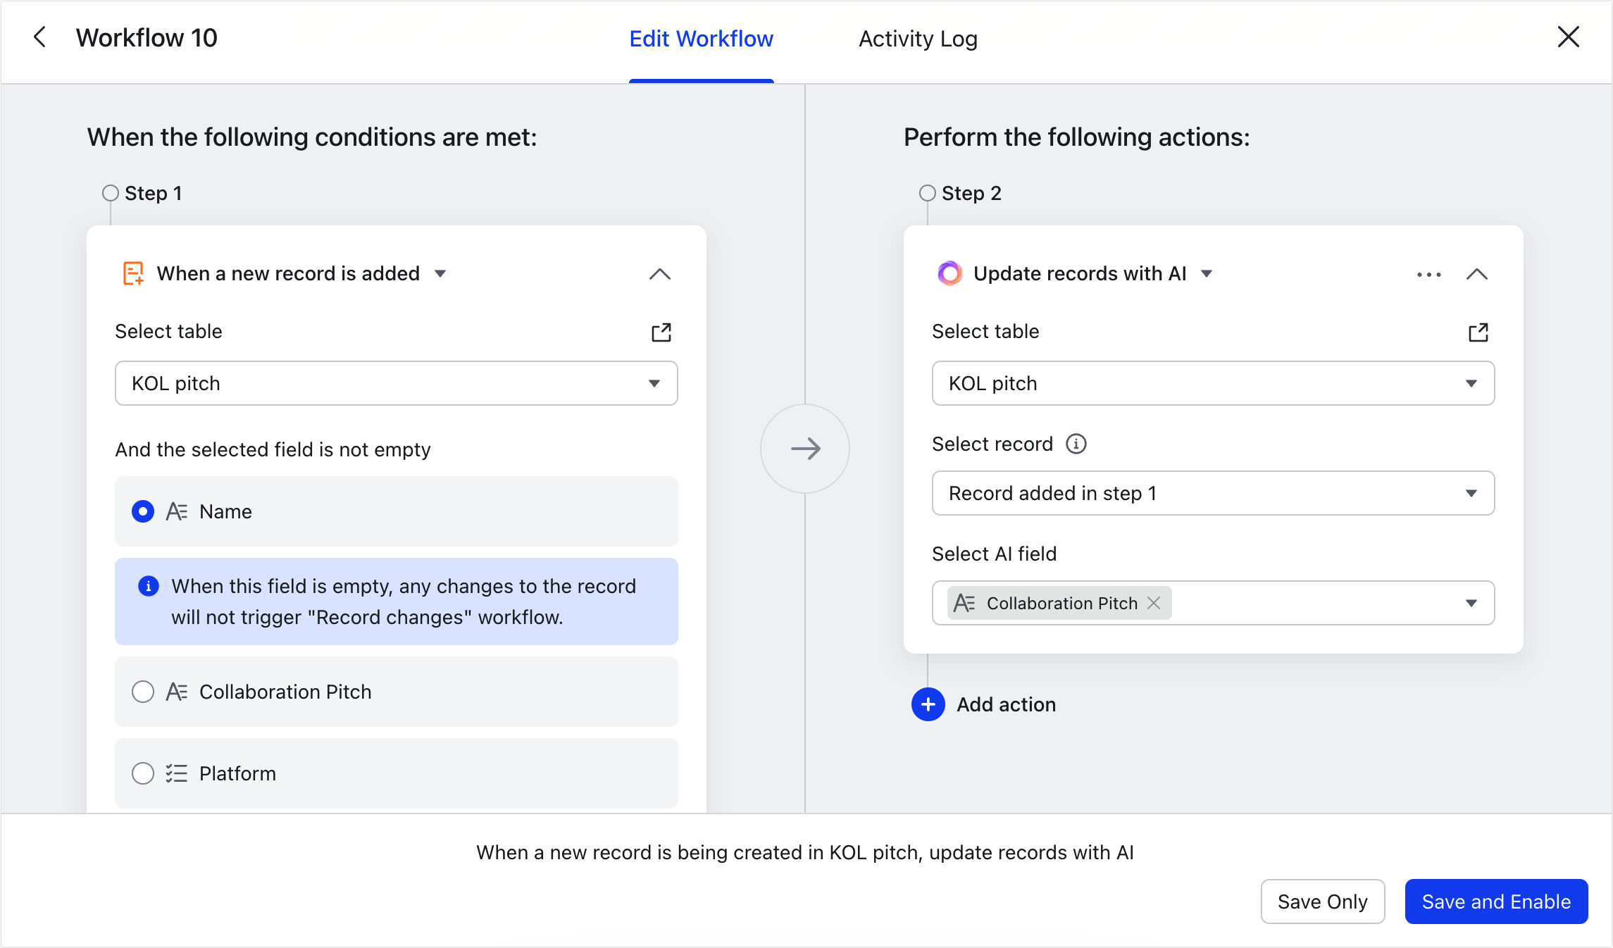Select the Name field radio button

143,511
